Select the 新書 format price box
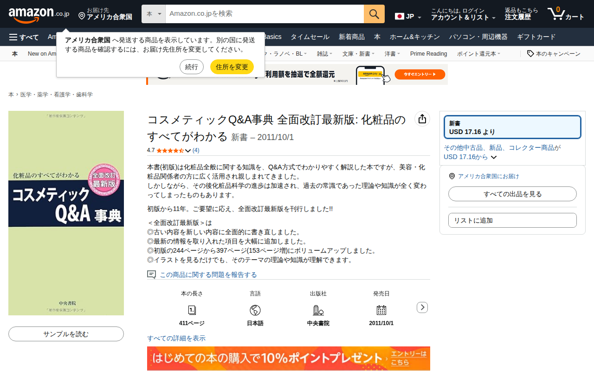Viewport: 594px width, 371px height. click(x=512, y=127)
